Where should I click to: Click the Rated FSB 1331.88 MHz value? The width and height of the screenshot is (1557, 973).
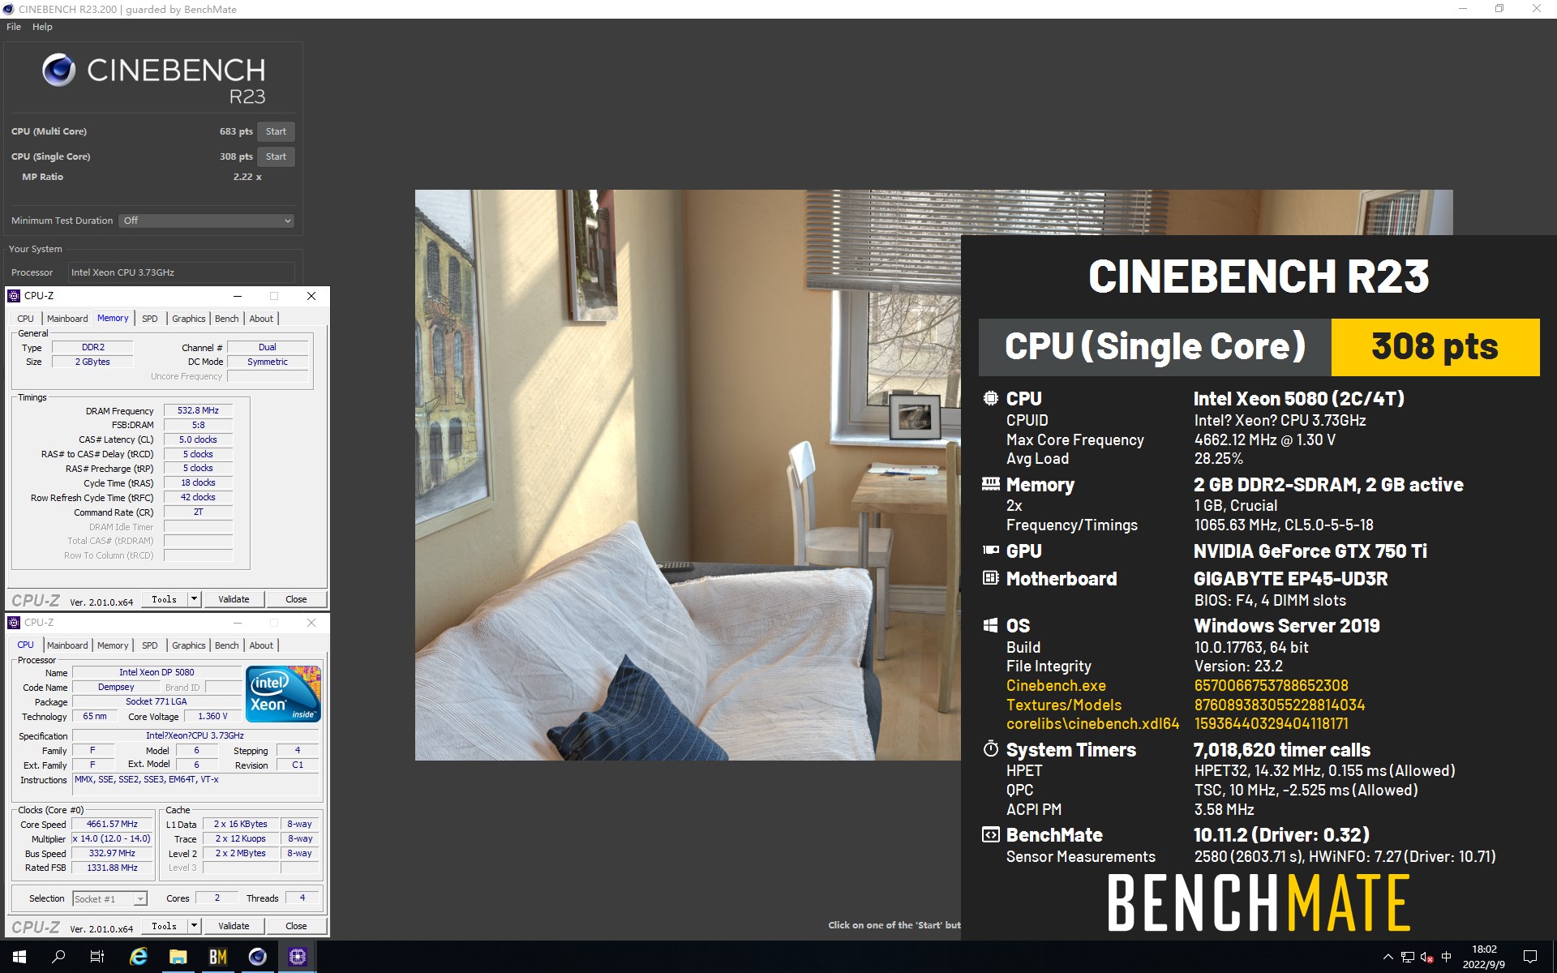point(112,868)
